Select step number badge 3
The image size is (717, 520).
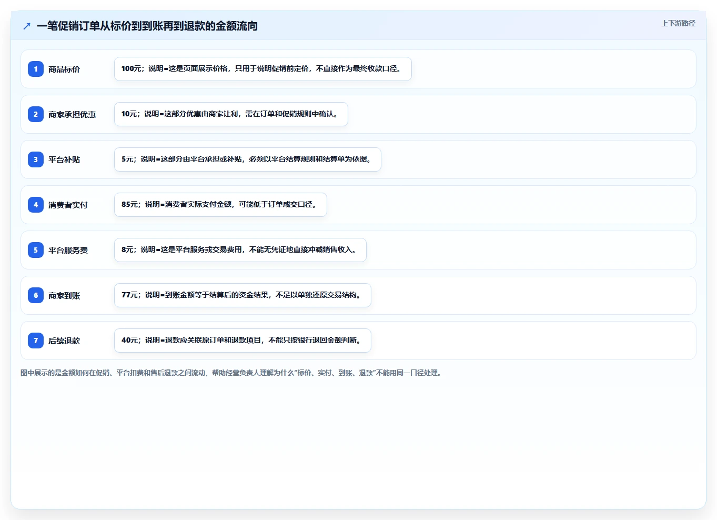point(36,159)
